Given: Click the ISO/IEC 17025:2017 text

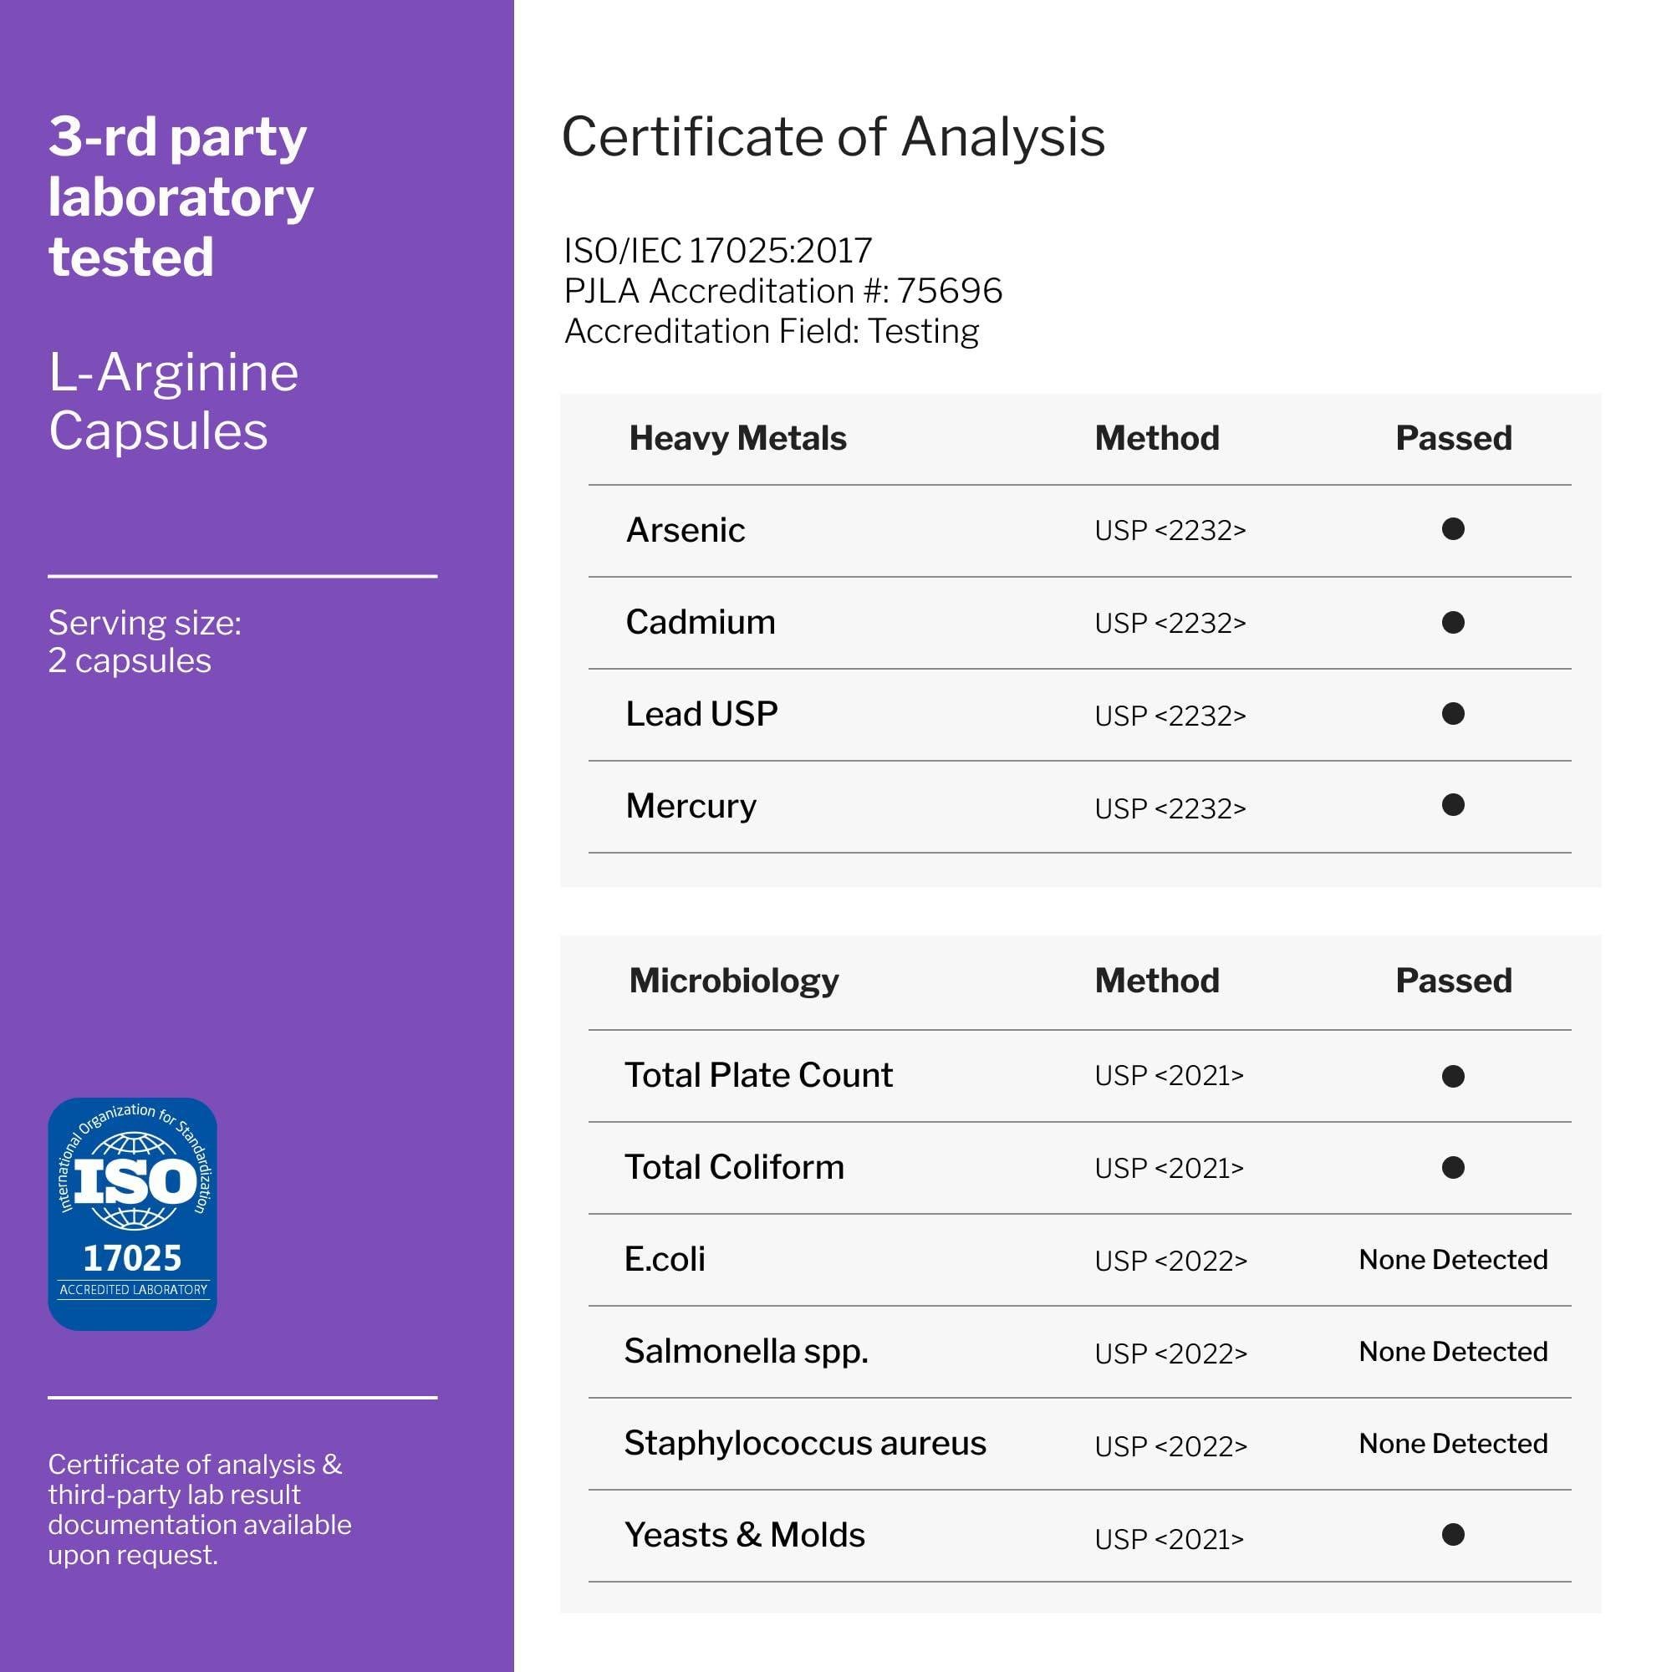Looking at the screenshot, I should [717, 251].
